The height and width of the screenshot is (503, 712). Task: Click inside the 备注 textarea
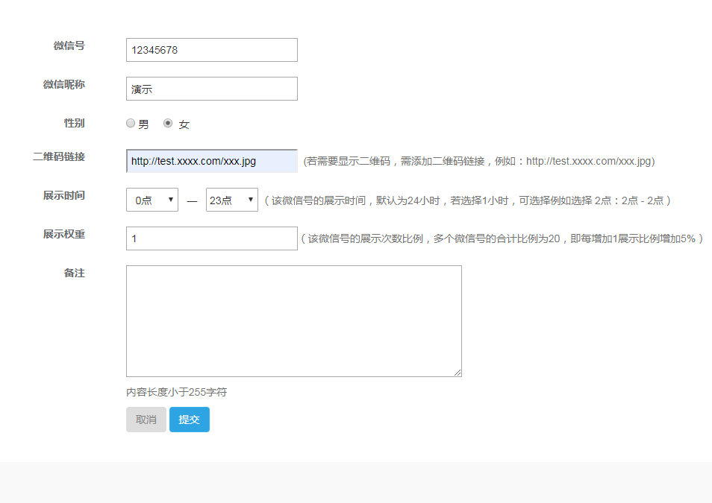tap(294, 321)
